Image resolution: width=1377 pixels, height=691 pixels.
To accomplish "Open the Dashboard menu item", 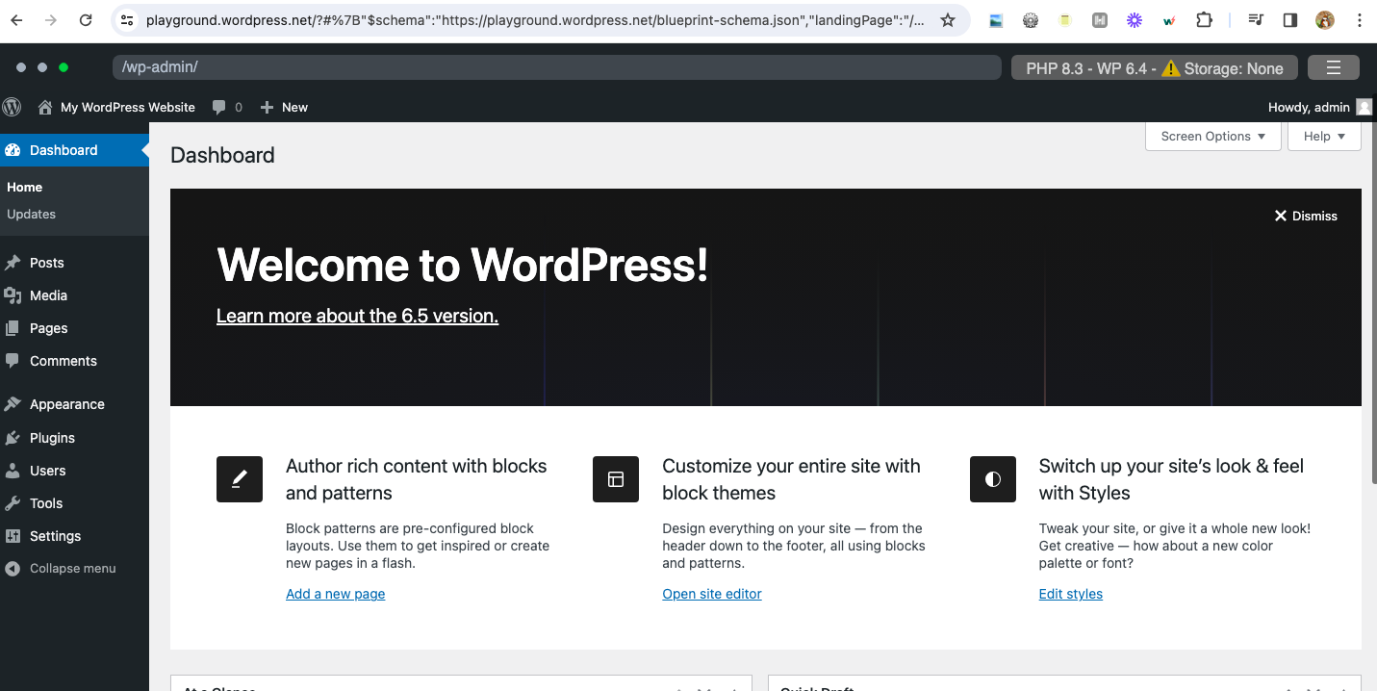I will pyautogui.click(x=74, y=150).
